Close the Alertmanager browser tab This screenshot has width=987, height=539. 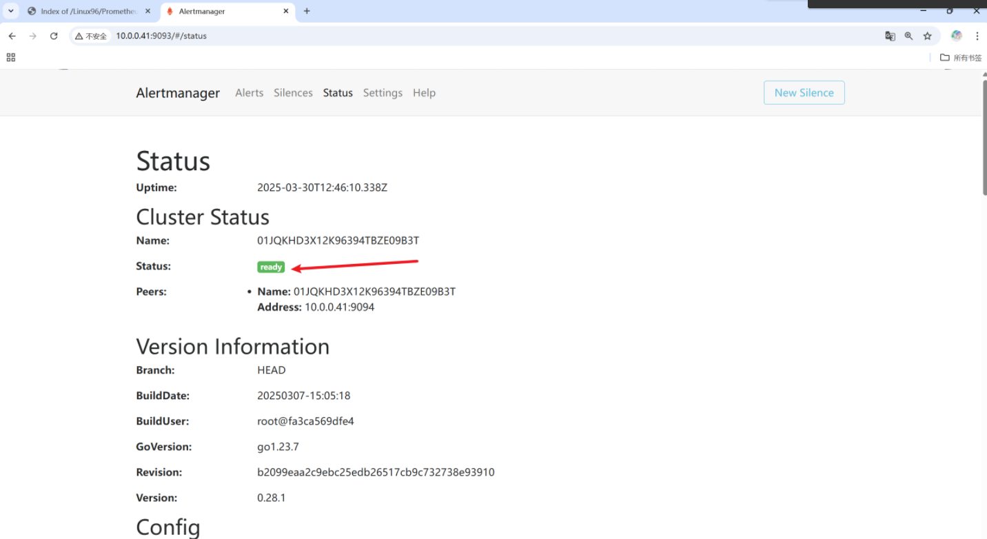click(286, 11)
